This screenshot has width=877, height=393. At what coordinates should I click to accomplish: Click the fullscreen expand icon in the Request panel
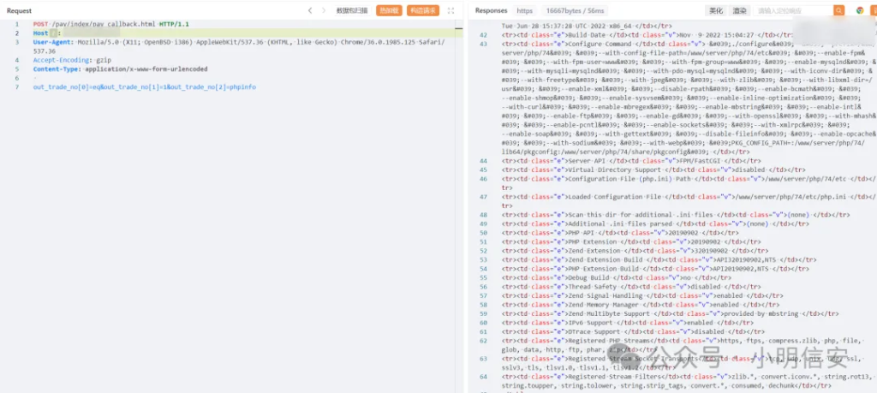tap(450, 10)
